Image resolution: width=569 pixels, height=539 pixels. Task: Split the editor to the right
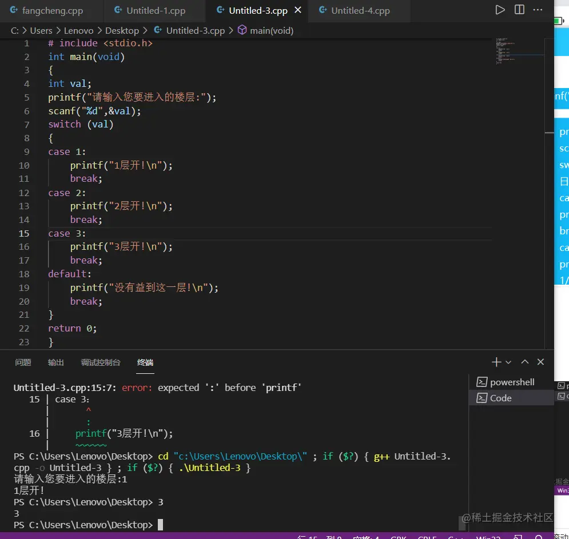[x=519, y=10]
